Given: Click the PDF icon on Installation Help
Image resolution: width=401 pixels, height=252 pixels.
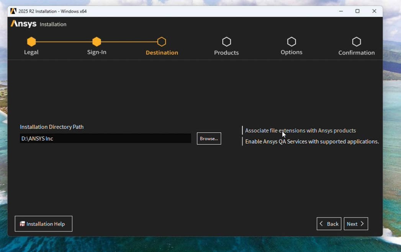Looking at the screenshot, I should 23,224.
